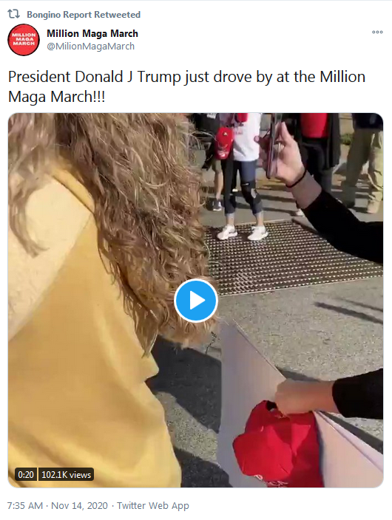This screenshot has height=520, width=392.
Task: Open the Million Maga March display name
Action: (x=92, y=33)
